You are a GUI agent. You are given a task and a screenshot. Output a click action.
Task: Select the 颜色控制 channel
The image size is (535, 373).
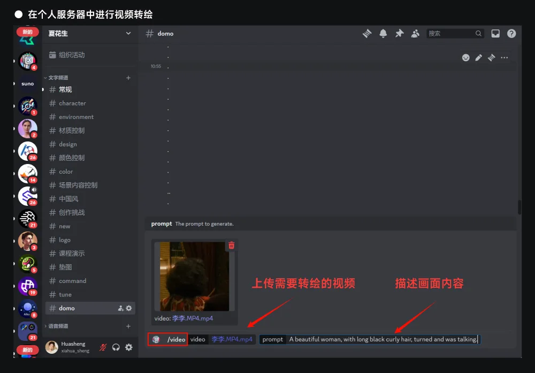coord(90,158)
